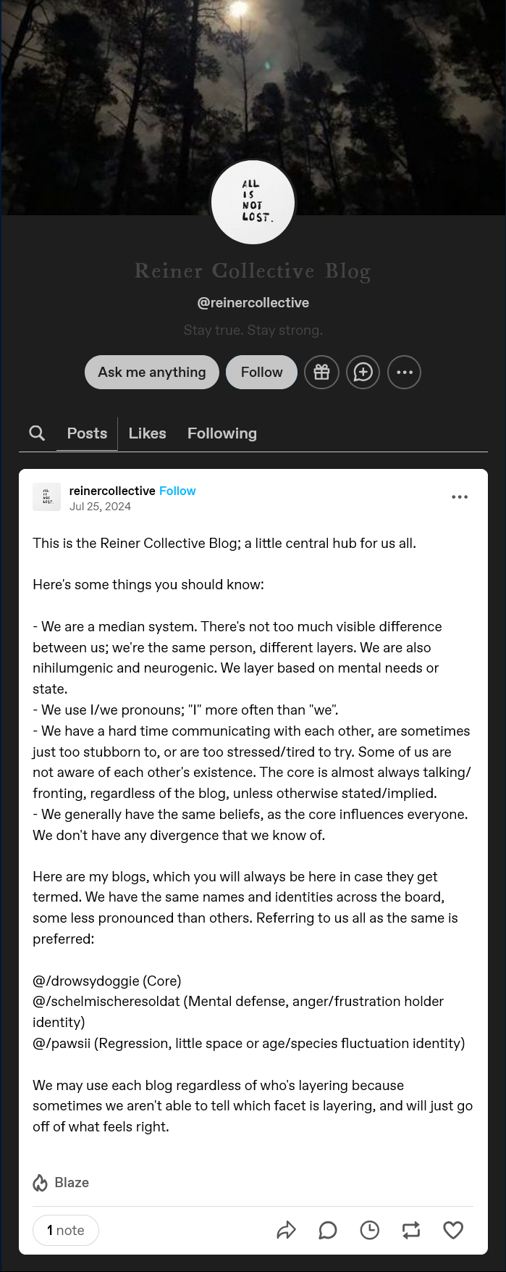Click the schedule clock icon
This screenshot has height=1272, width=506.
370,1230
